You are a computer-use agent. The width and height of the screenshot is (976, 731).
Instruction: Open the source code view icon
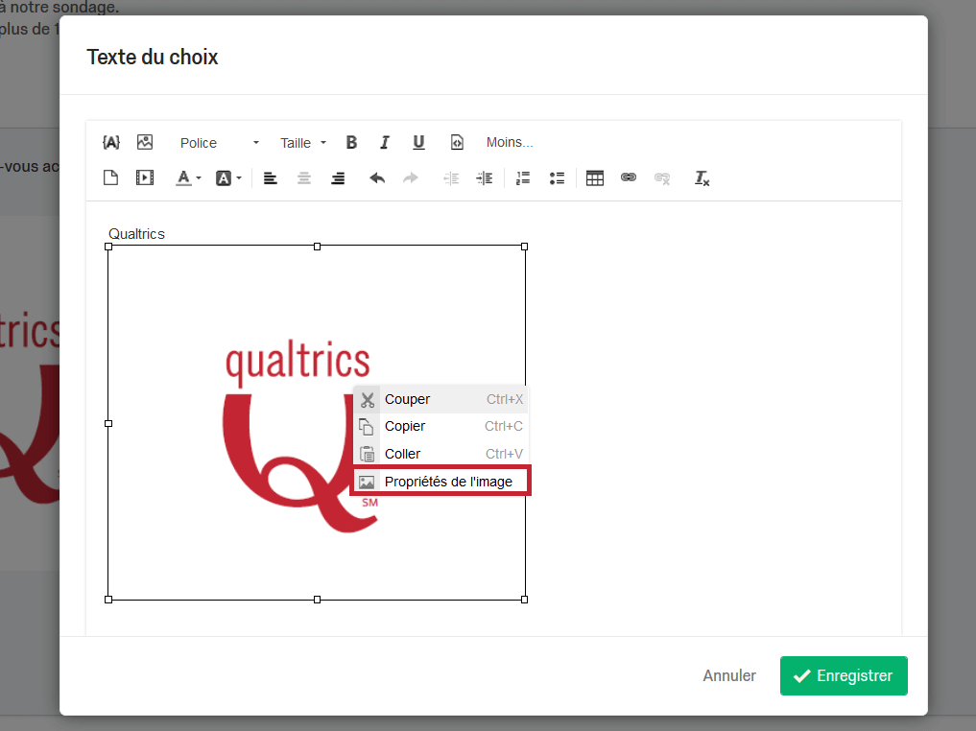(x=457, y=143)
